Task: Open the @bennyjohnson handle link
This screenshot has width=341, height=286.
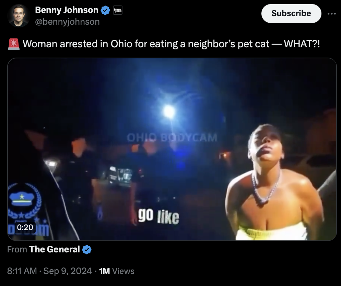Action: [67, 22]
